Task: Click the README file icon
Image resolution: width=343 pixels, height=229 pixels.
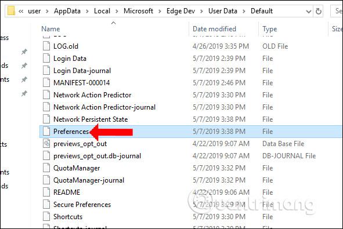Action: pos(46,192)
